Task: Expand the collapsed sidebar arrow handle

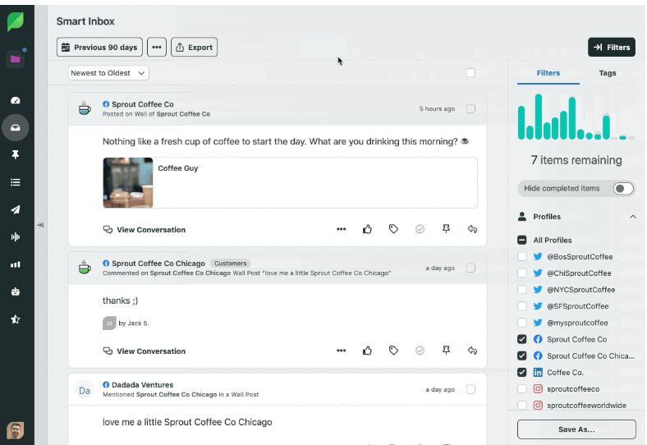Action: tap(40, 225)
